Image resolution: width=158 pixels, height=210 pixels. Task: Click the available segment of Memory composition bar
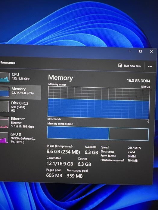click(x=129, y=134)
